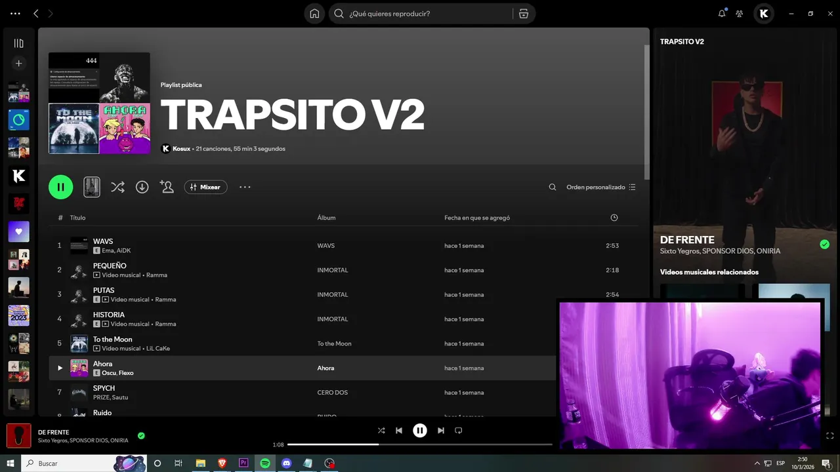Toggle repeat in the bottom player
The height and width of the screenshot is (472, 840).
point(459,431)
